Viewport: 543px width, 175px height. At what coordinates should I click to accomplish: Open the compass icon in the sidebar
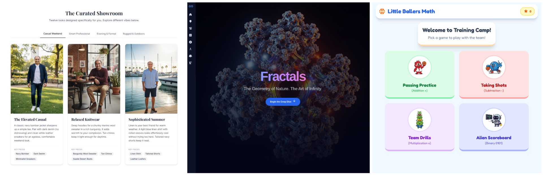click(191, 42)
